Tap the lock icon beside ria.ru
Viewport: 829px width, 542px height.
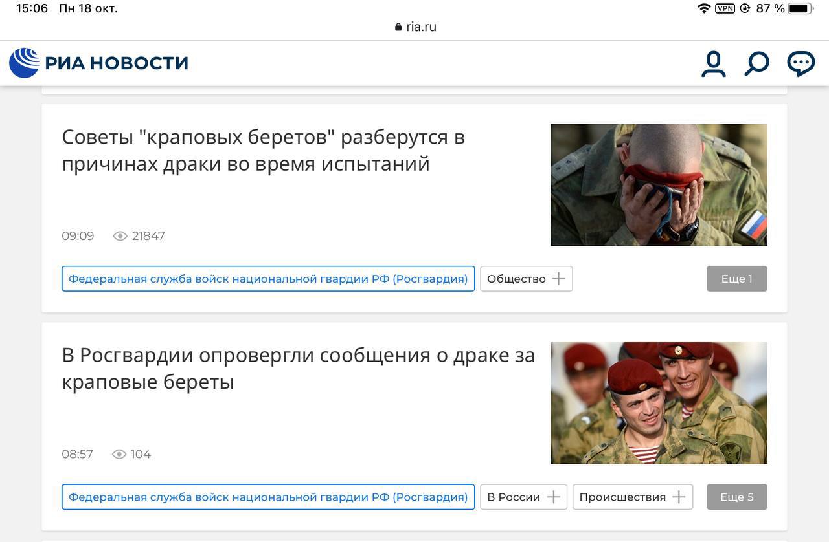point(398,27)
